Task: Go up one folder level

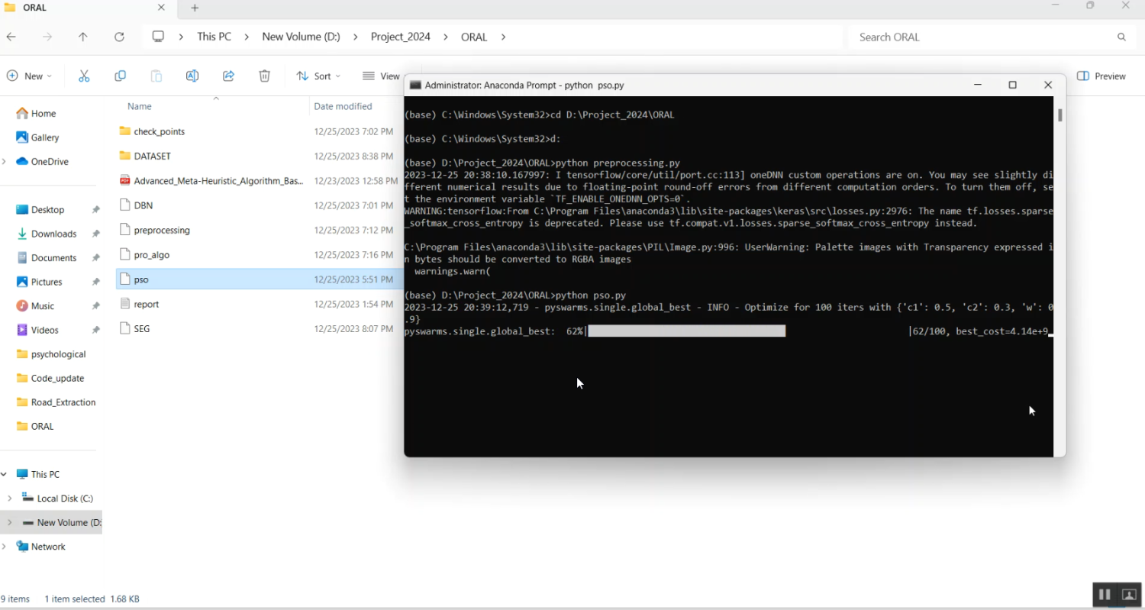Action: (83, 37)
